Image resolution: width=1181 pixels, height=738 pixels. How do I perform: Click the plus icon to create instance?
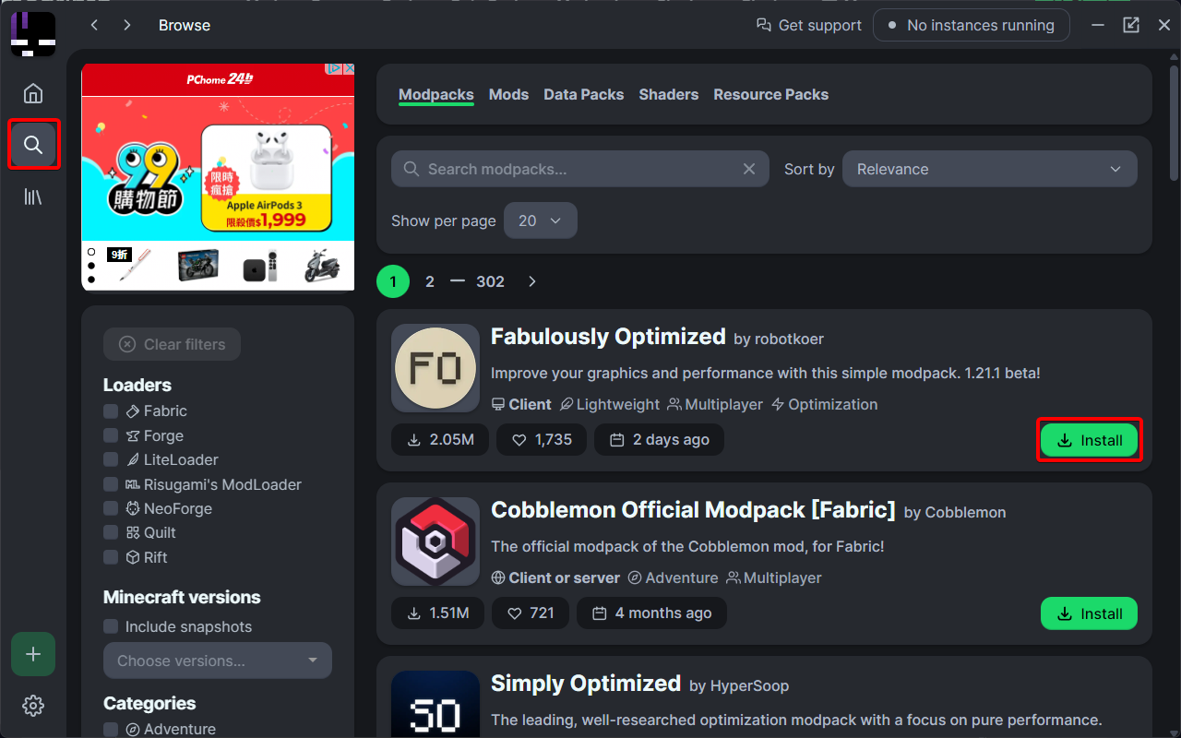click(x=33, y=654)
